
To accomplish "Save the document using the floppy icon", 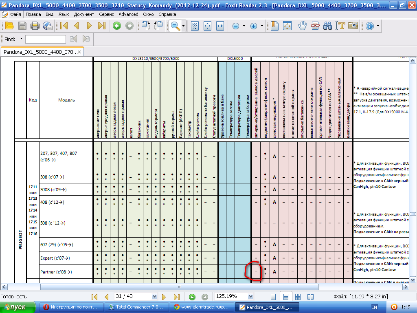I will [22, 26].
